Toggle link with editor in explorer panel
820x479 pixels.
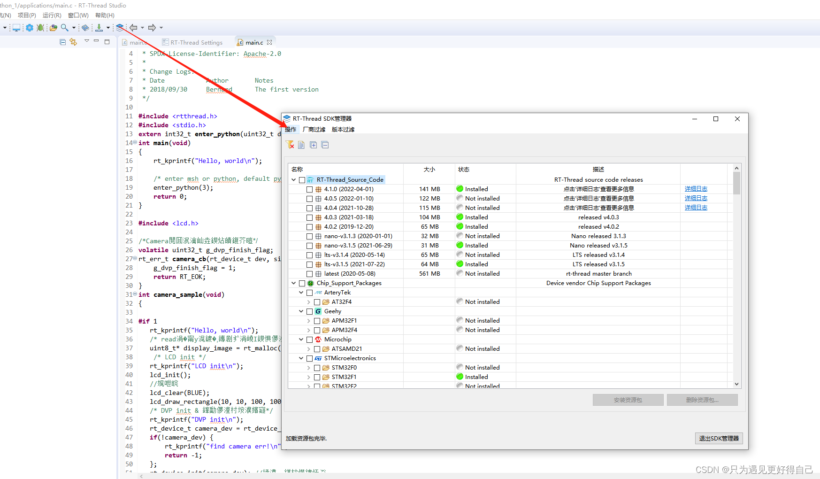73,42
